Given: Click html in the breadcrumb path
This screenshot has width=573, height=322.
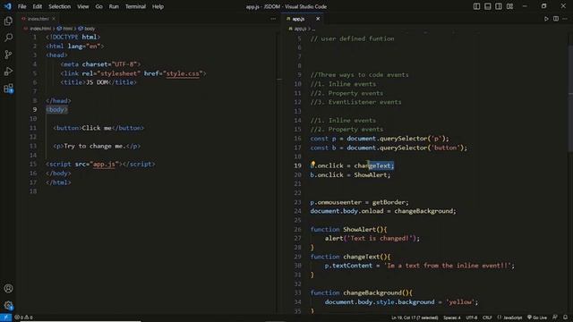Looking at the screenshot, I should coord(68,28).
